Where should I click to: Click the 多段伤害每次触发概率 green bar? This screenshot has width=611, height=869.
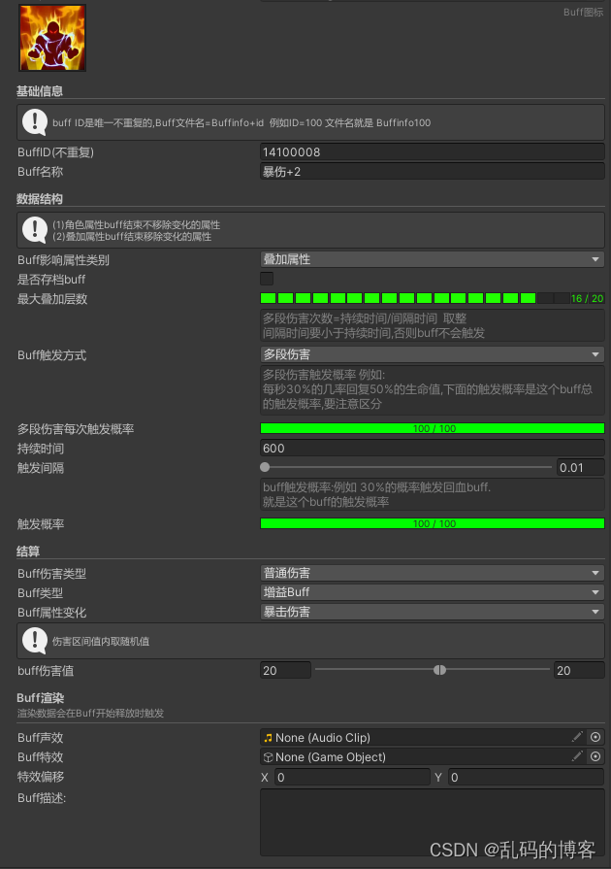433,428
